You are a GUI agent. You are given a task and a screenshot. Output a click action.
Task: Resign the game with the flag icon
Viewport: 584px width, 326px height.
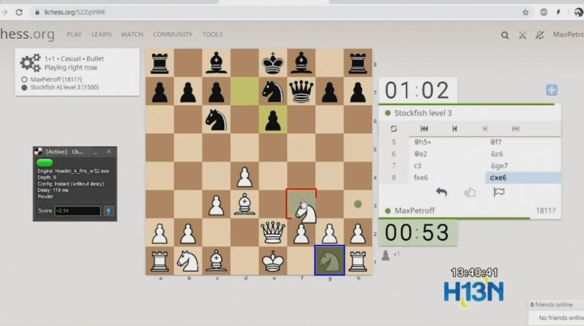coord(498,192)
